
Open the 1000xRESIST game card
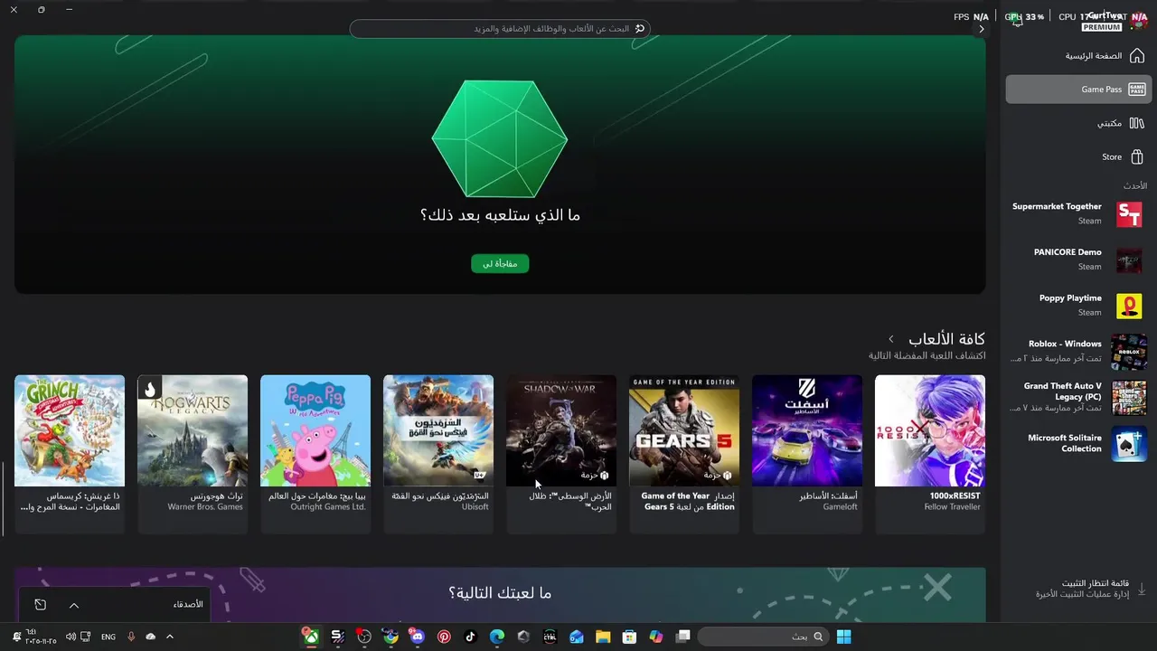coord(930,454)
